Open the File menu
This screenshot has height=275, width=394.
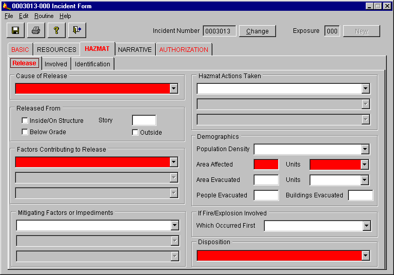[9, 16]
